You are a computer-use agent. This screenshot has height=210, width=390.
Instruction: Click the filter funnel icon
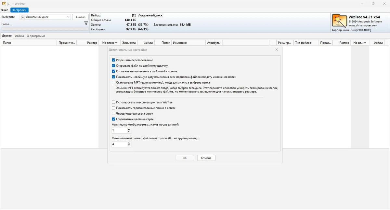tap(86, 23)
